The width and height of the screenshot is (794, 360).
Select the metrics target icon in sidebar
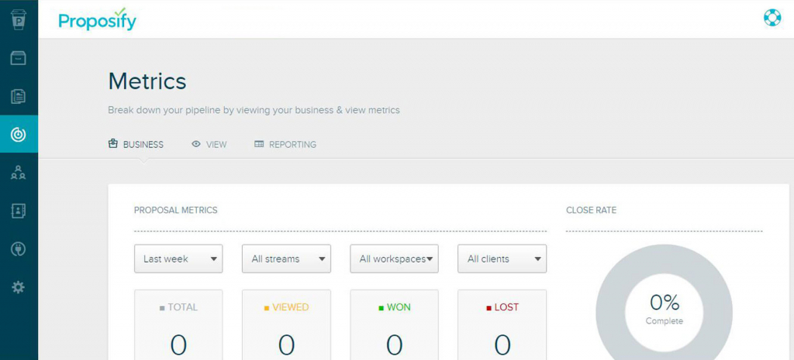[19, 135]
